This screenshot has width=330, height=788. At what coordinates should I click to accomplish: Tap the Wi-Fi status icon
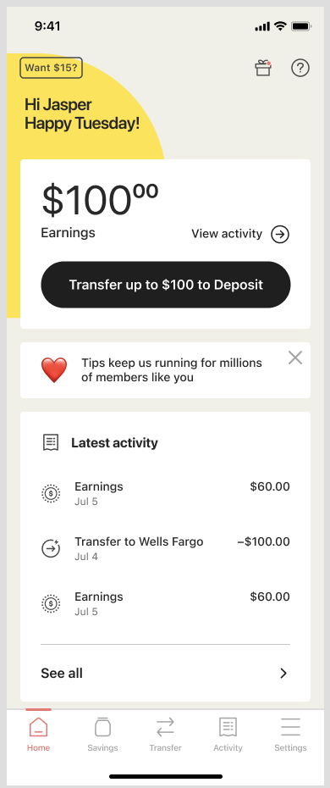[280, 26]
